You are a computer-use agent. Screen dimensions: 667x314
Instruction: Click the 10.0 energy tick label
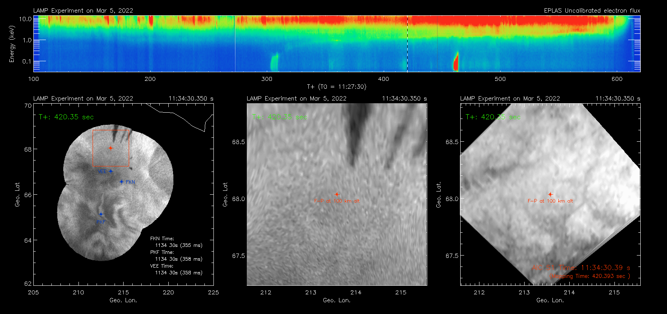(x=25, y=19)
